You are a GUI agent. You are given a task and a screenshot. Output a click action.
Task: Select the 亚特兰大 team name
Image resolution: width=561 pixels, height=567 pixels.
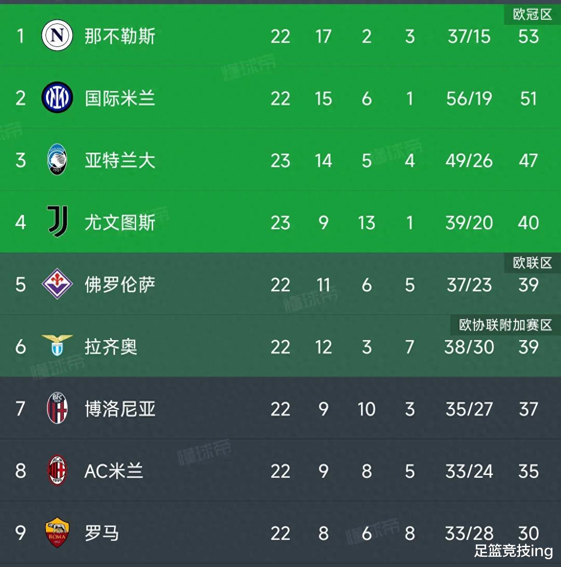pyautogui.click(x=120, y=160)
